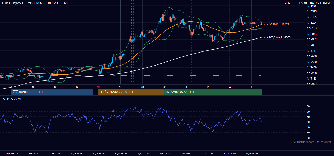Click price axis value 1.18515
Image resolution: width=334 pixels, height=156 pixels.
pyautogui.click(x=312, y=11)
